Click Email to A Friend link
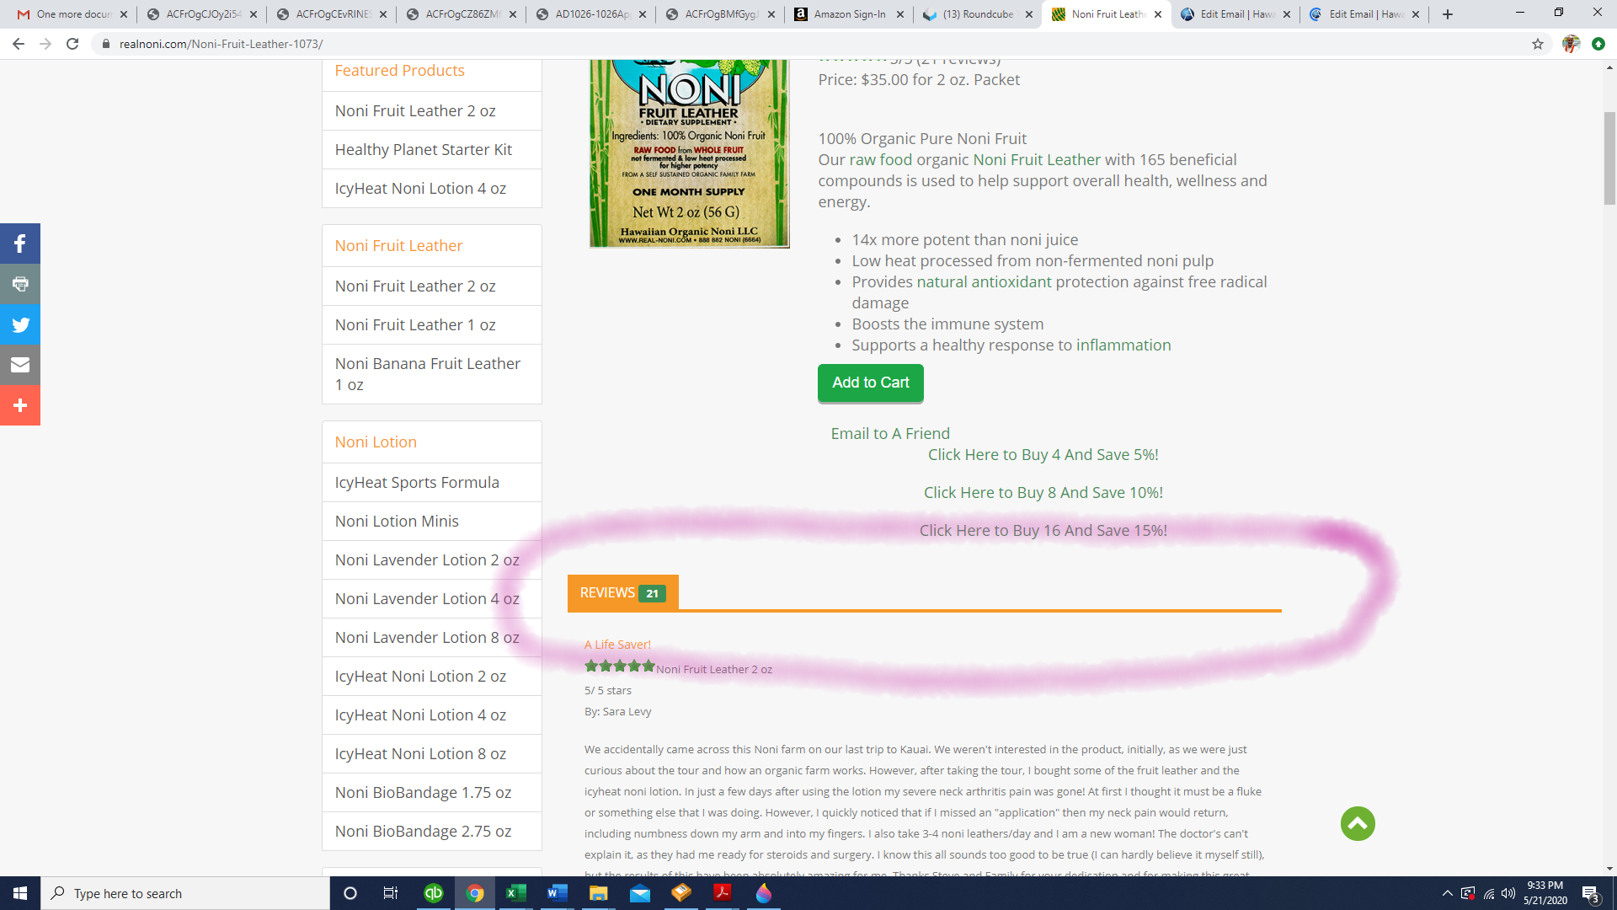Image resolution: width=1617 pixels, height=910 pixels. (x=890, y=433)
